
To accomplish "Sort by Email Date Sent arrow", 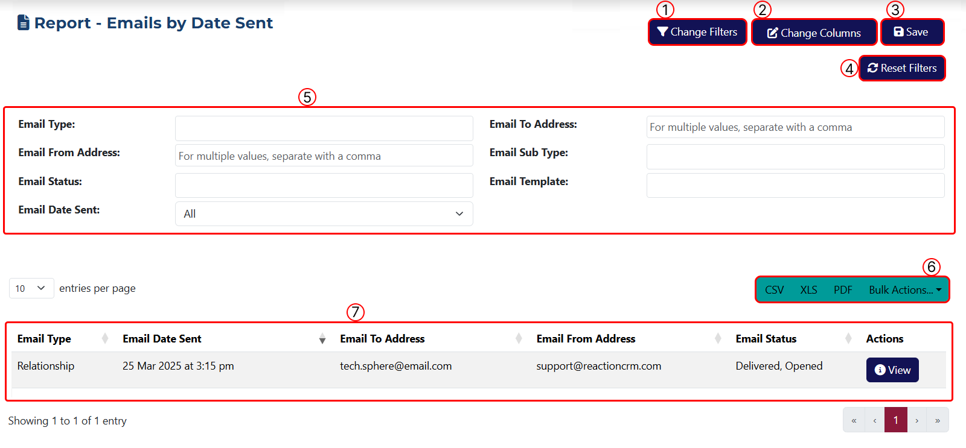I will pyautogui.click(x=322, y=339).
